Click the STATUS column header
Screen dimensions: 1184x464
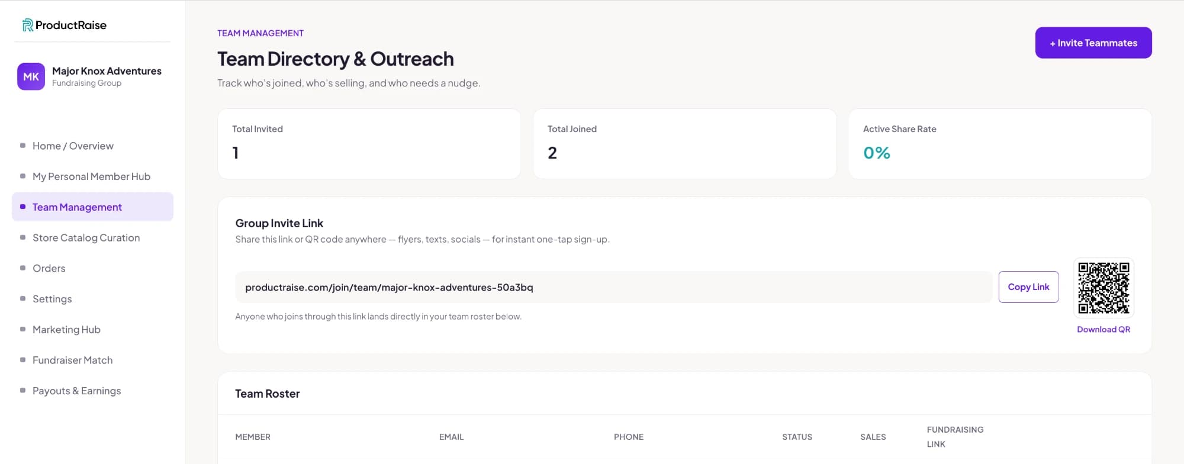coord(797,437)
